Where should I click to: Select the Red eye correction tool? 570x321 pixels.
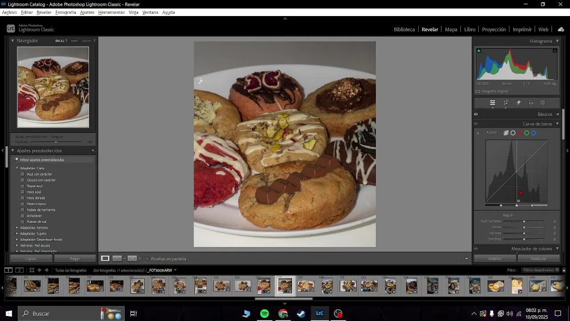click(x=531, y=103)
